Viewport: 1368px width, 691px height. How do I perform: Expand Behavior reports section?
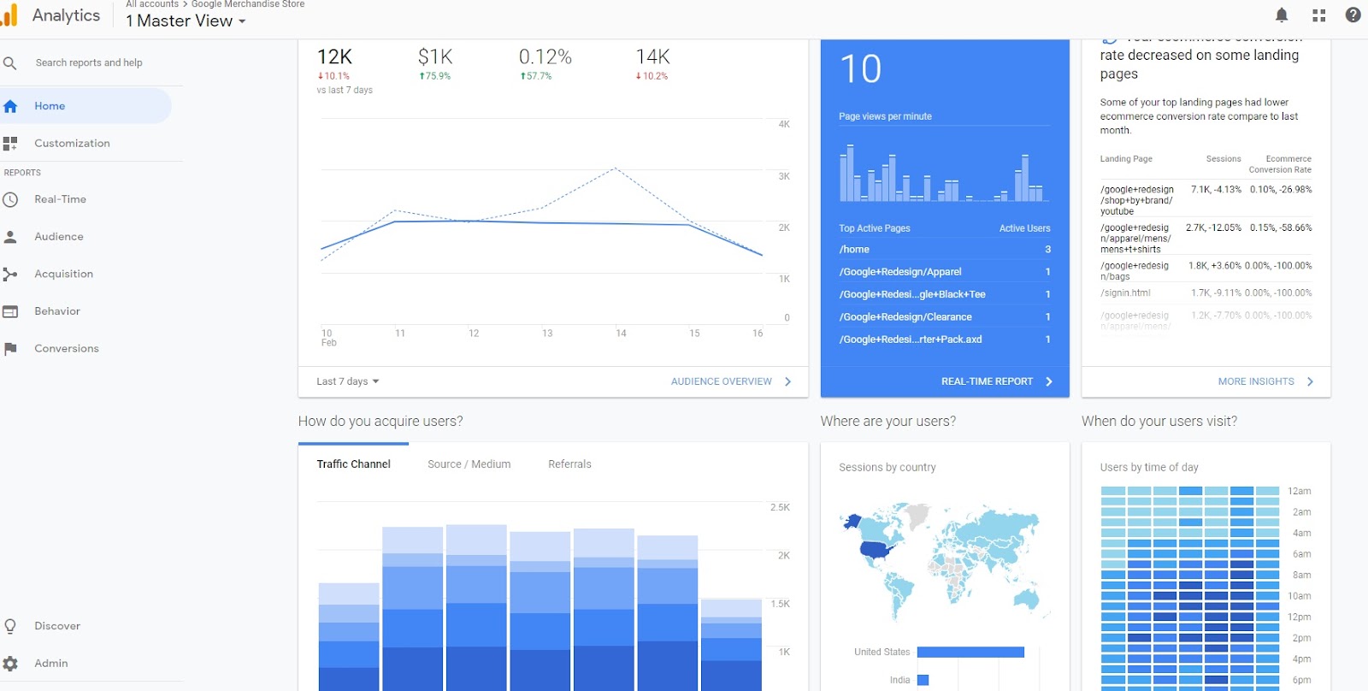pyautogui.click(x=57, y=311)
